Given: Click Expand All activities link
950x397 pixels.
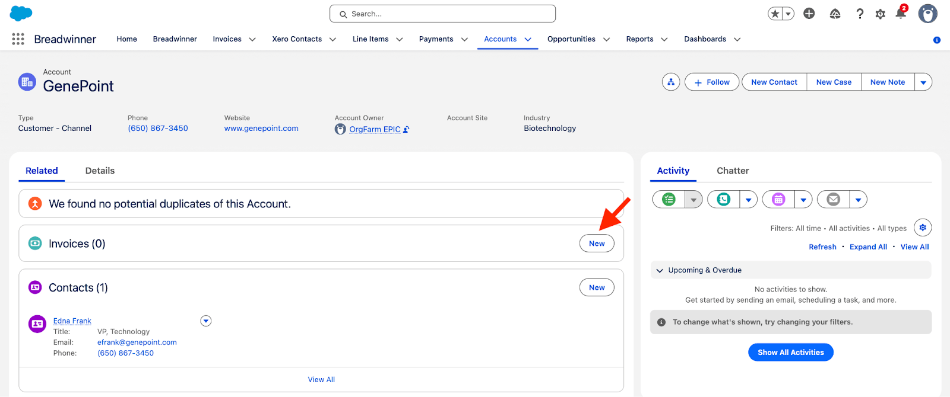Looking at the screenshot, I should [x=868, y=247].
